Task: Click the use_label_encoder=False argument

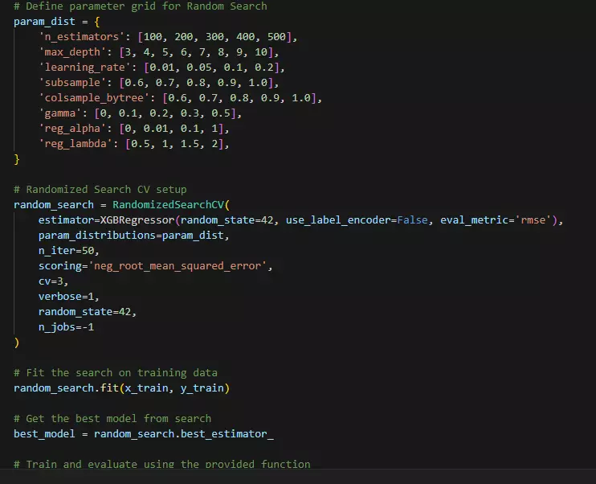Action: [357, 220]
